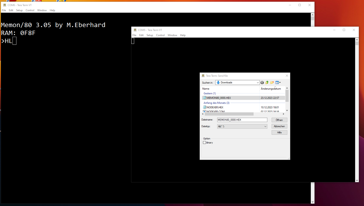
Task: Open the Setup menu in COM5 window
Action: pos(150,35)
